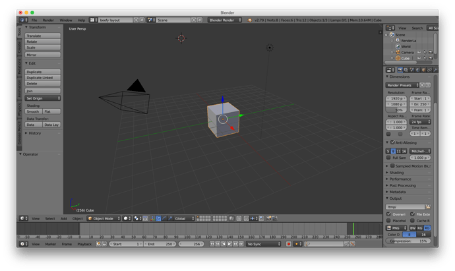This screenshot has height=271, width=455.
Task: Open the Blender Render engine dropdown
Action: click(225, 20)
